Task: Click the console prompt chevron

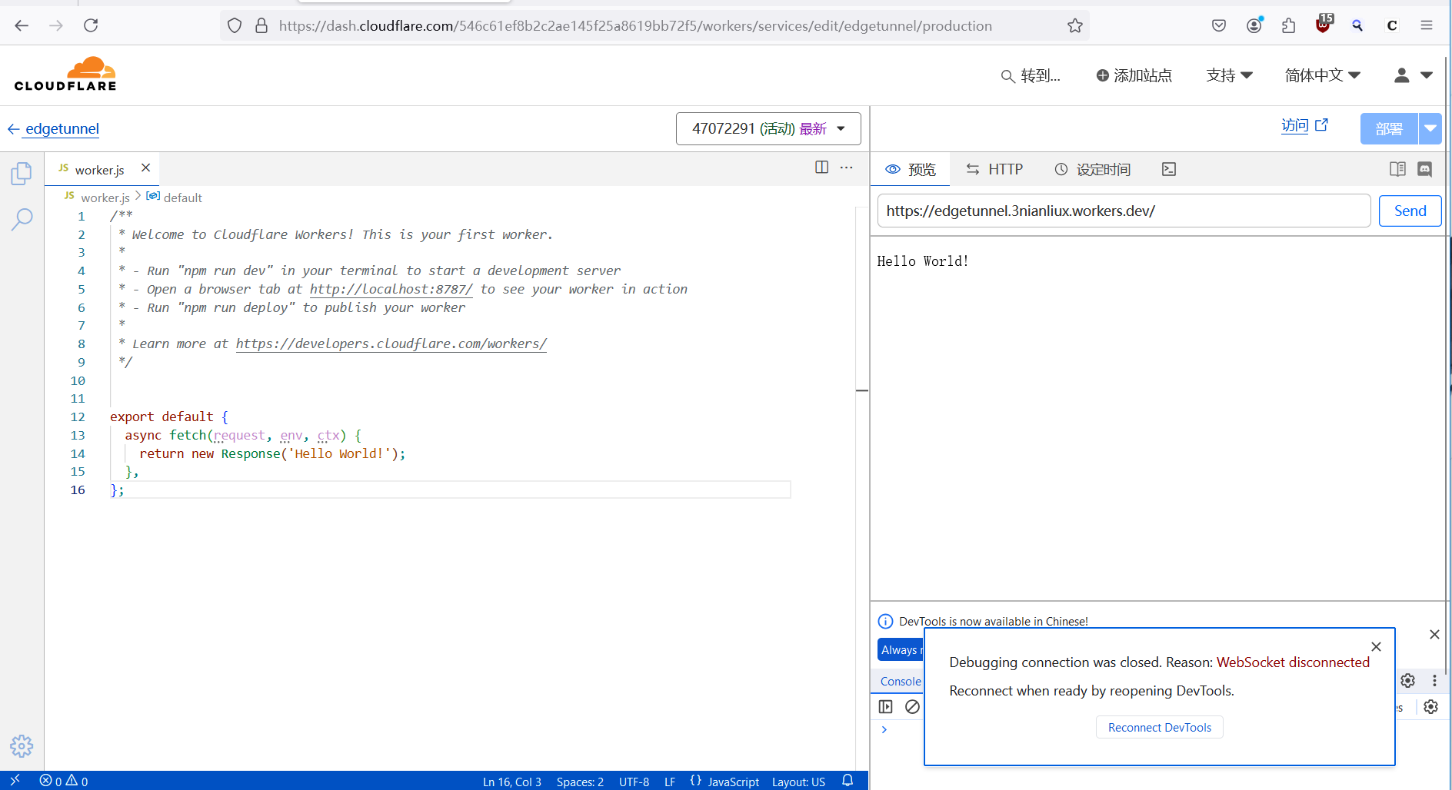Action: [x=884, y=729]
